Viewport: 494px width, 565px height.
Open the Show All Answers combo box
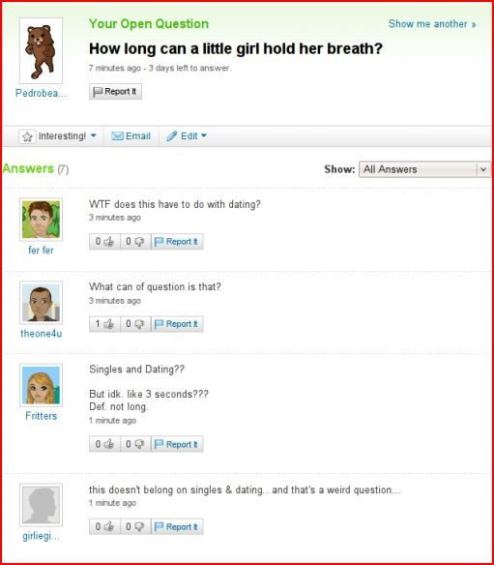(x=424, y=169)
